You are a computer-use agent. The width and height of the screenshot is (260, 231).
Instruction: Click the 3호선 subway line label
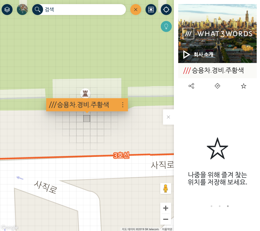(x=121, y=155)
